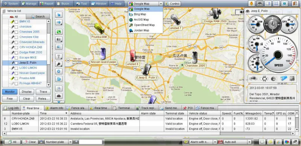Enable the Chevrolet Silverado checkbox
Screen dimensions: 301x146
pos(16,42)
